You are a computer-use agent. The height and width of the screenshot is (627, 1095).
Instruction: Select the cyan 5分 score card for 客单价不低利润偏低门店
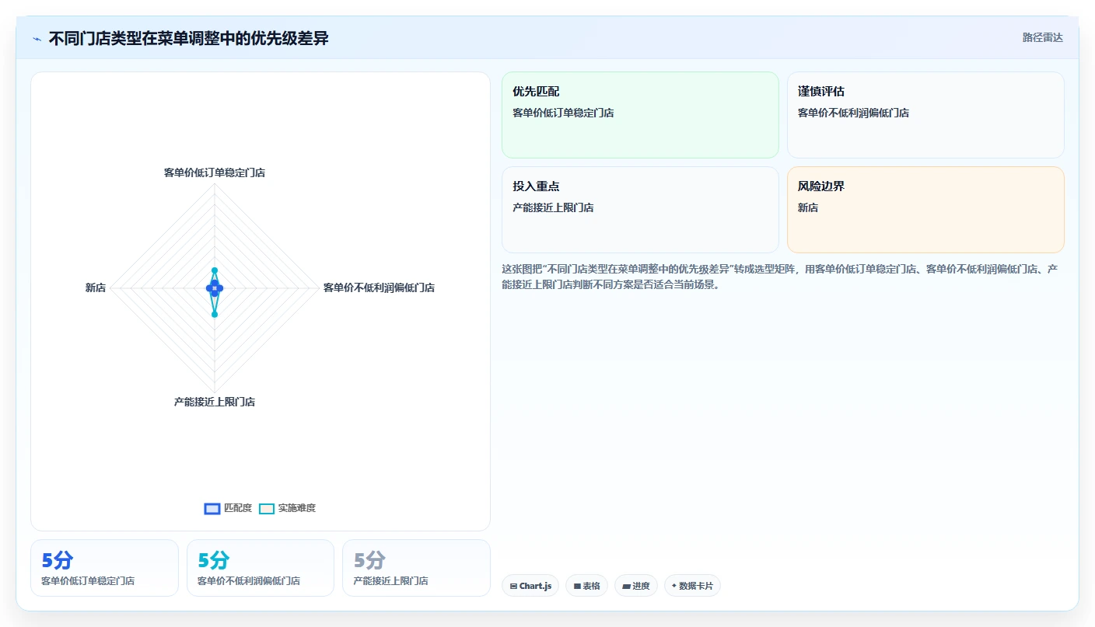[261, 568]
